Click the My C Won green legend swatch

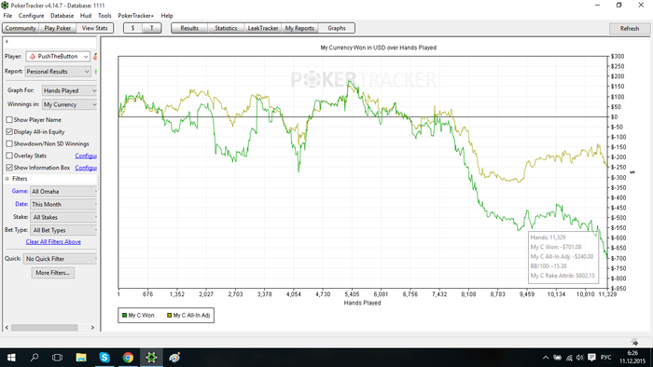point(124,316)
